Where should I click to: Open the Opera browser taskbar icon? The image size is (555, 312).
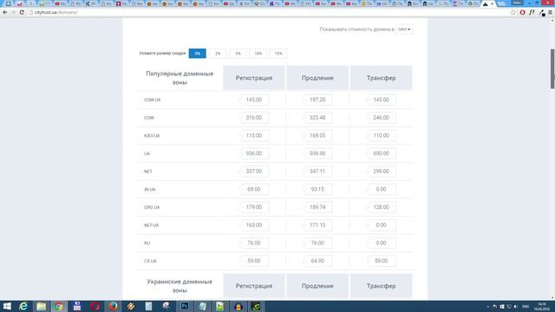coord(95,306)
